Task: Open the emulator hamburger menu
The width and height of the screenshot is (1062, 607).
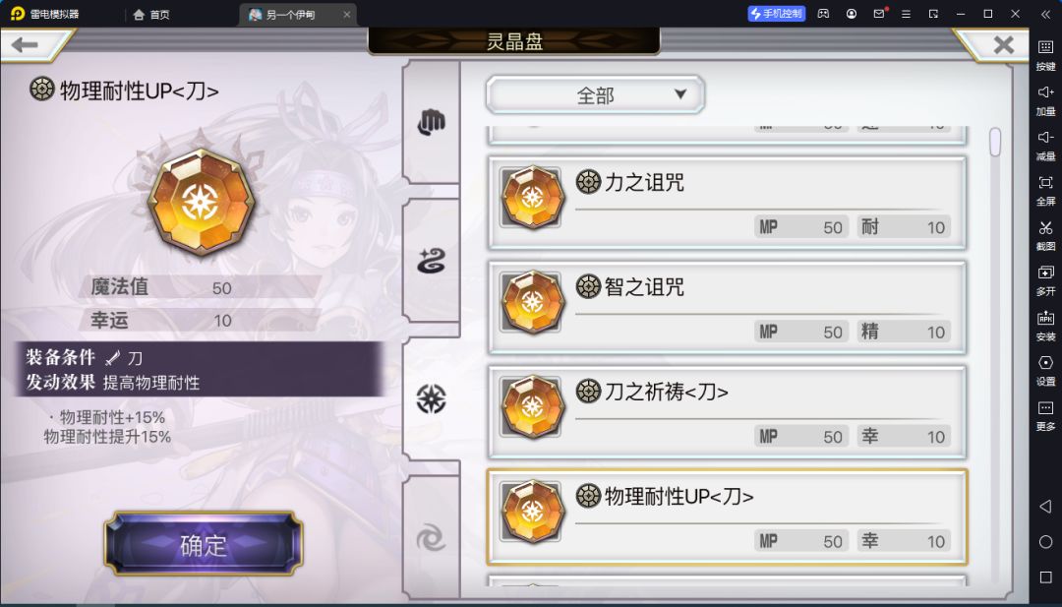Action: point(906,14)
